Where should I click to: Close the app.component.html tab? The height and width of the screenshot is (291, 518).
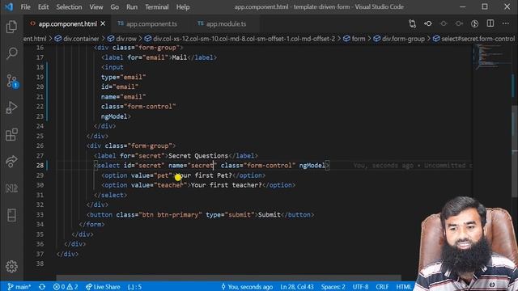[103, 23]
